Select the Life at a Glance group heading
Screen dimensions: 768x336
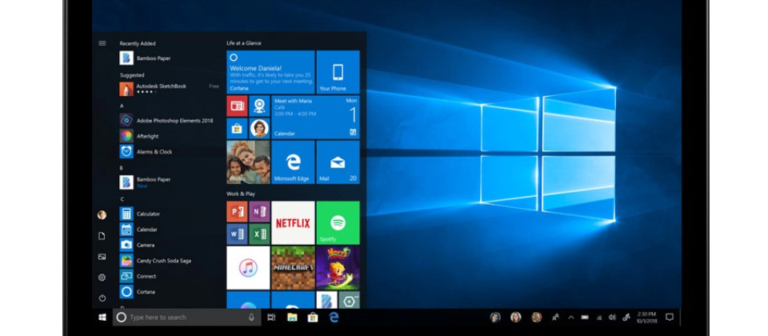[244, 43]
